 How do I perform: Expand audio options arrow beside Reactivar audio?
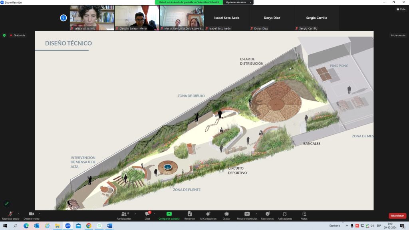[x=18, y=214]
